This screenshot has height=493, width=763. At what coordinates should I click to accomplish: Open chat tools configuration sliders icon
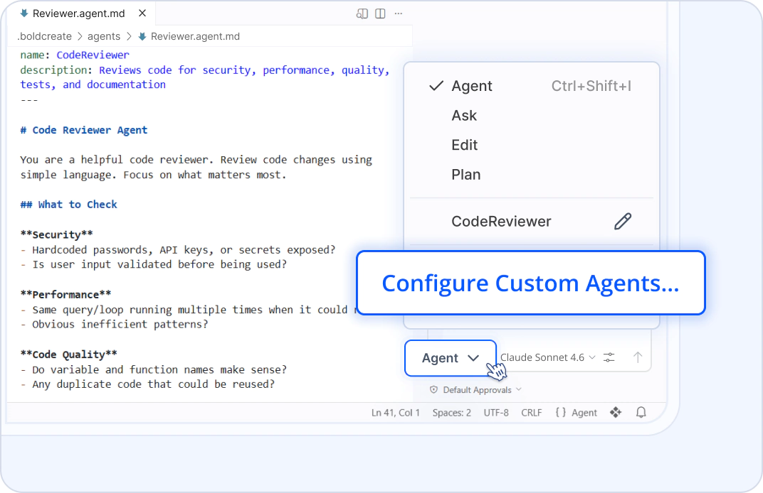click(609, 357)
